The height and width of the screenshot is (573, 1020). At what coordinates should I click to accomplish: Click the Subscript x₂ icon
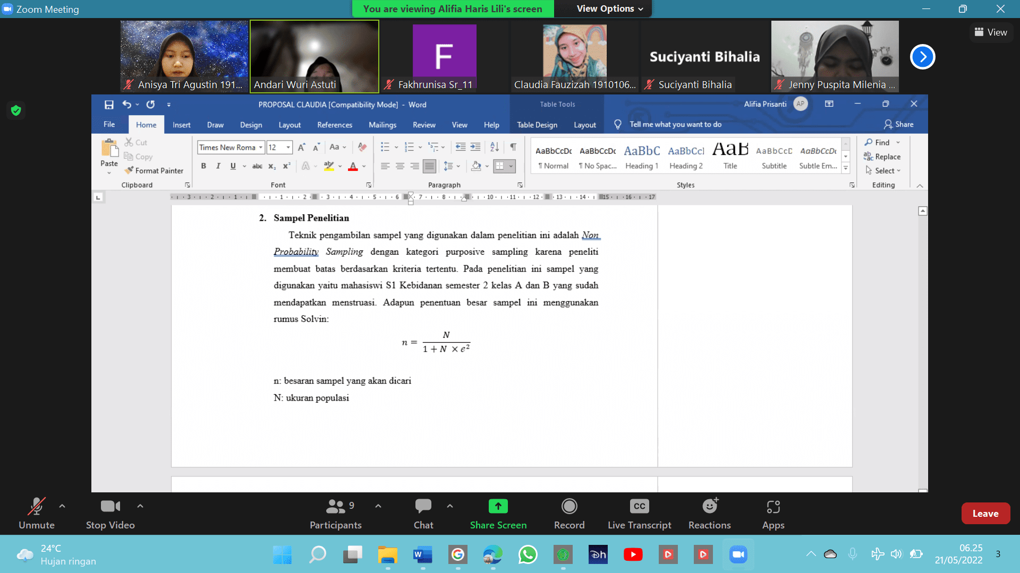[x=272, y=166]
